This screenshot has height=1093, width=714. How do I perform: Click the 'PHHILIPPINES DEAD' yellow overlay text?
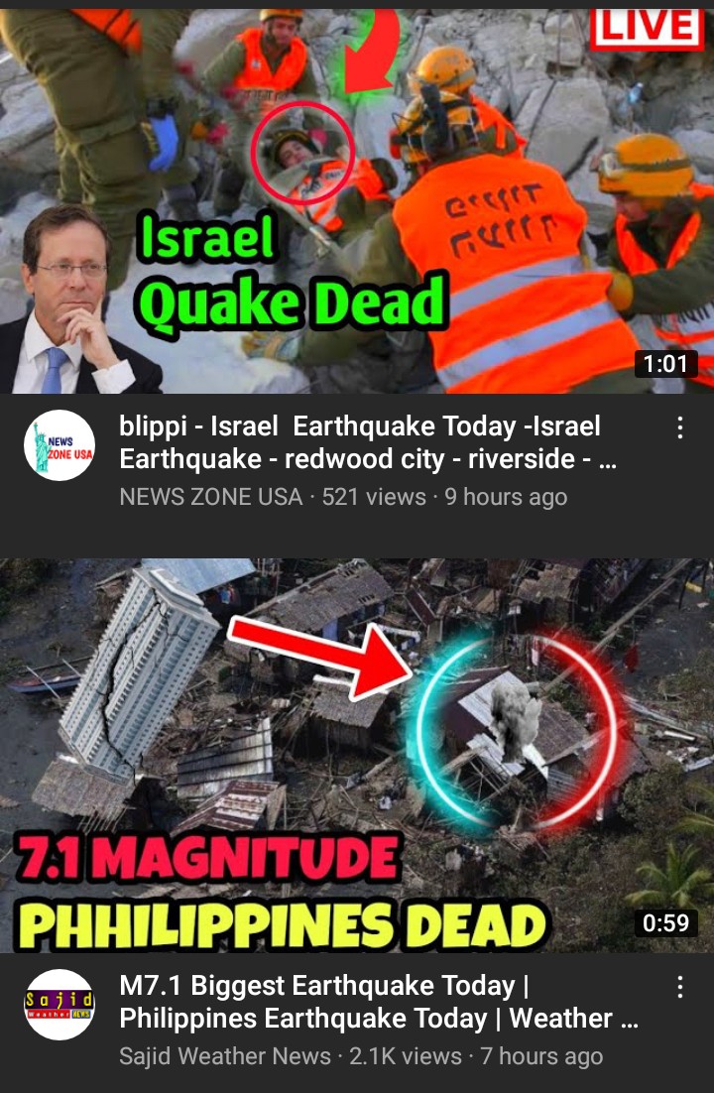click(x=283, y=924)
